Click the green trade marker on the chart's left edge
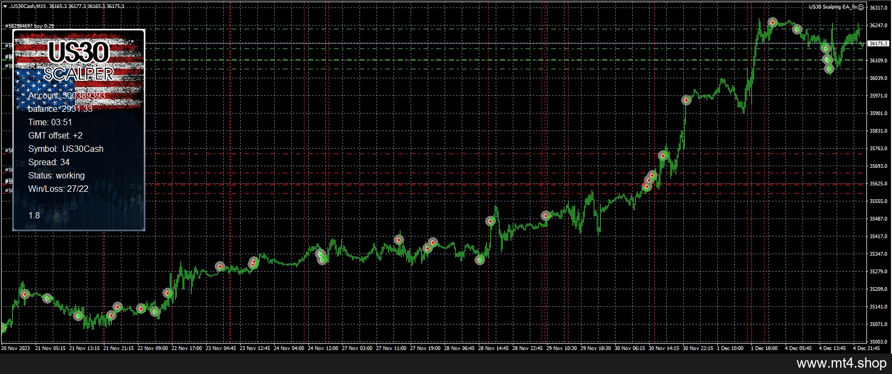 pos(3,327)
